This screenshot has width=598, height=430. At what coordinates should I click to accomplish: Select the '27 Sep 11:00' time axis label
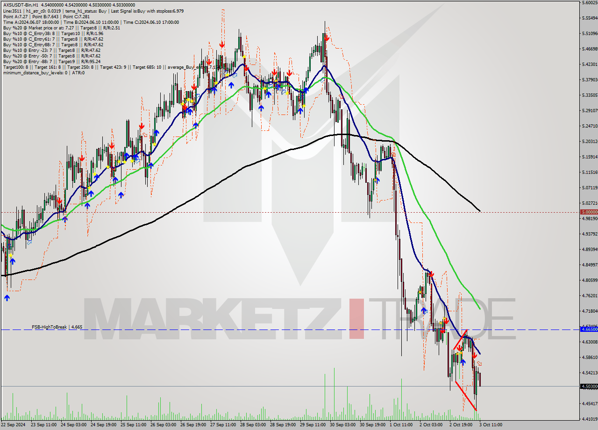(x=224, y=425)
